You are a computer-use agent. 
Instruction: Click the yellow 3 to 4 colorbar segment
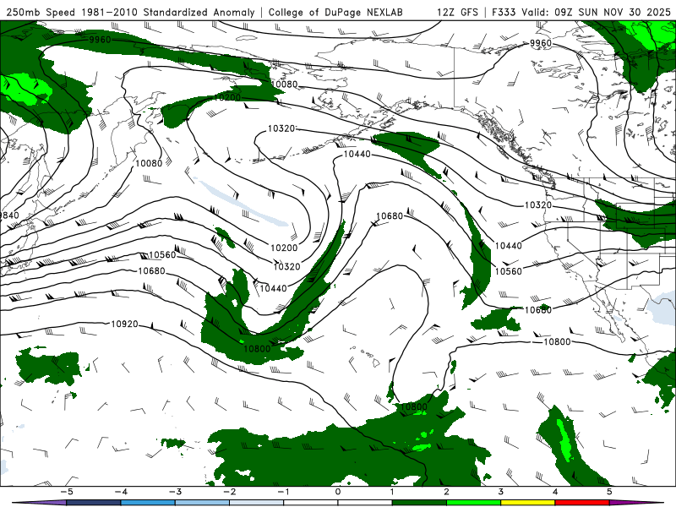coord(528,503)
